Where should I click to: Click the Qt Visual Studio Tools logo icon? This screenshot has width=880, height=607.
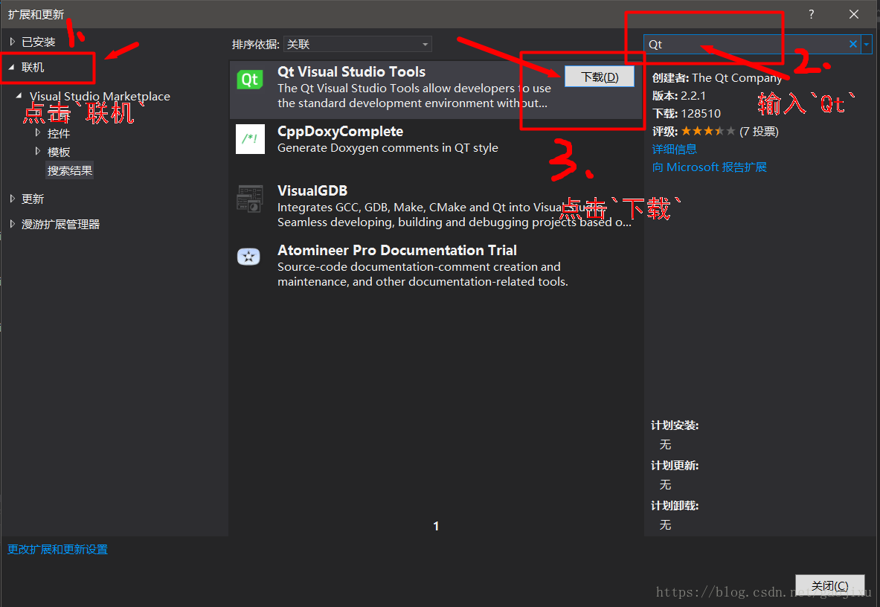250,80
